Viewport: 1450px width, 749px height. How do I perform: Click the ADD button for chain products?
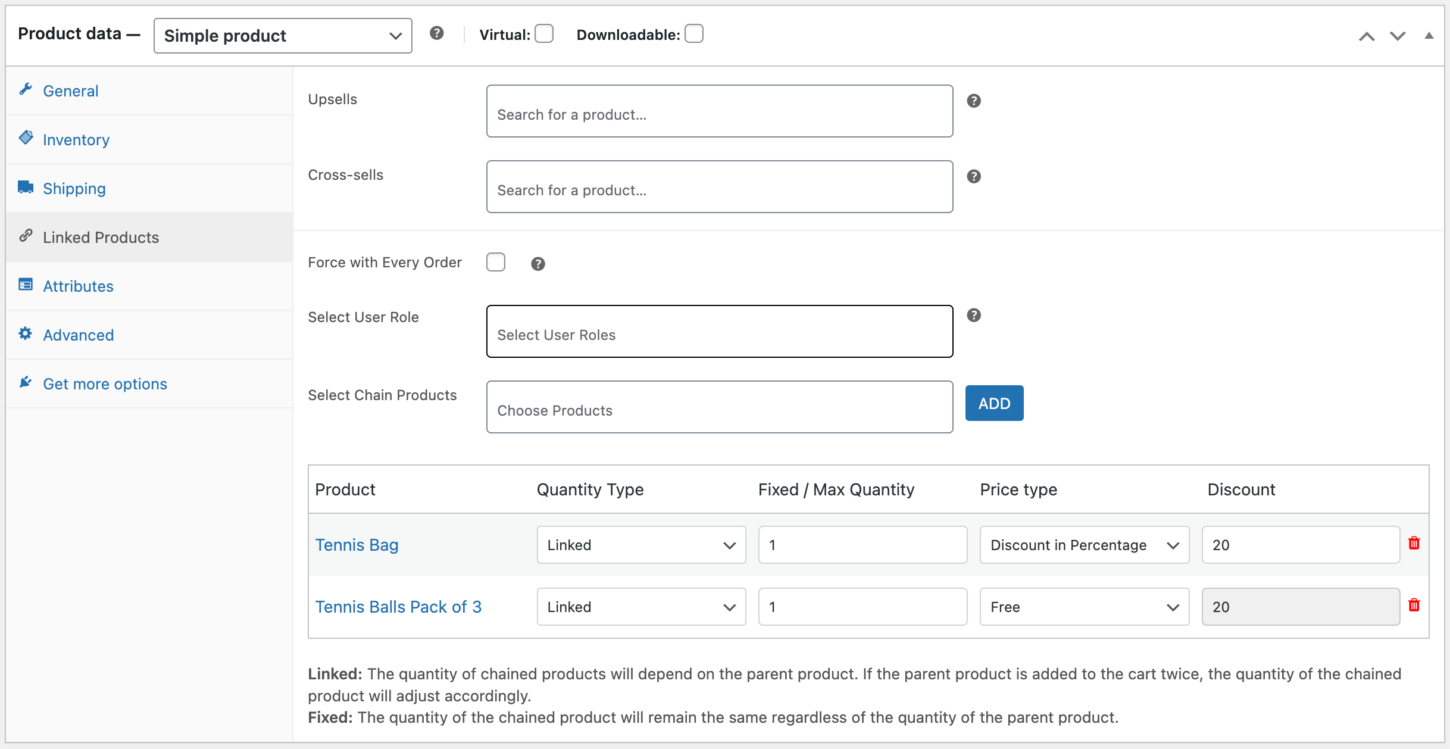coord(994,403)
